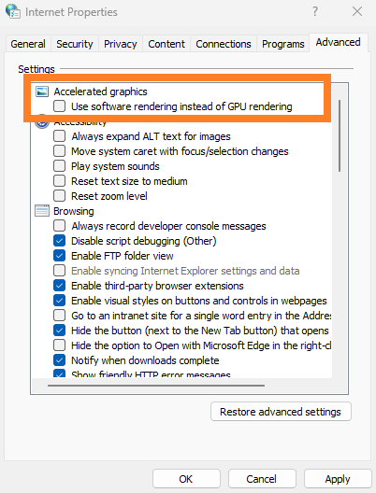Viewport: 376px width, 493px height.
Task: Disable third-party browser extensions checkbox
Action: point(60,286)
